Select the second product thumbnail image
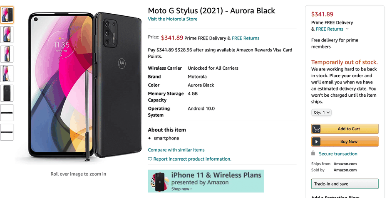 (7, 34)
